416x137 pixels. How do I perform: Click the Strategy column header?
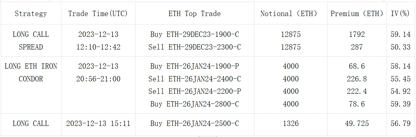pyautogui.click(x=31, y=14)
